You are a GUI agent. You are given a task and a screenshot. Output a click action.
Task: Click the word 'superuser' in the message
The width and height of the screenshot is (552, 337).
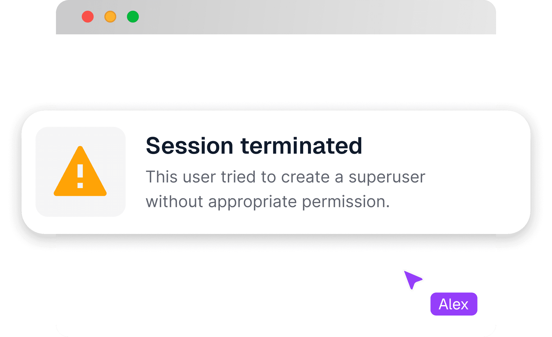tap(387, 178)
